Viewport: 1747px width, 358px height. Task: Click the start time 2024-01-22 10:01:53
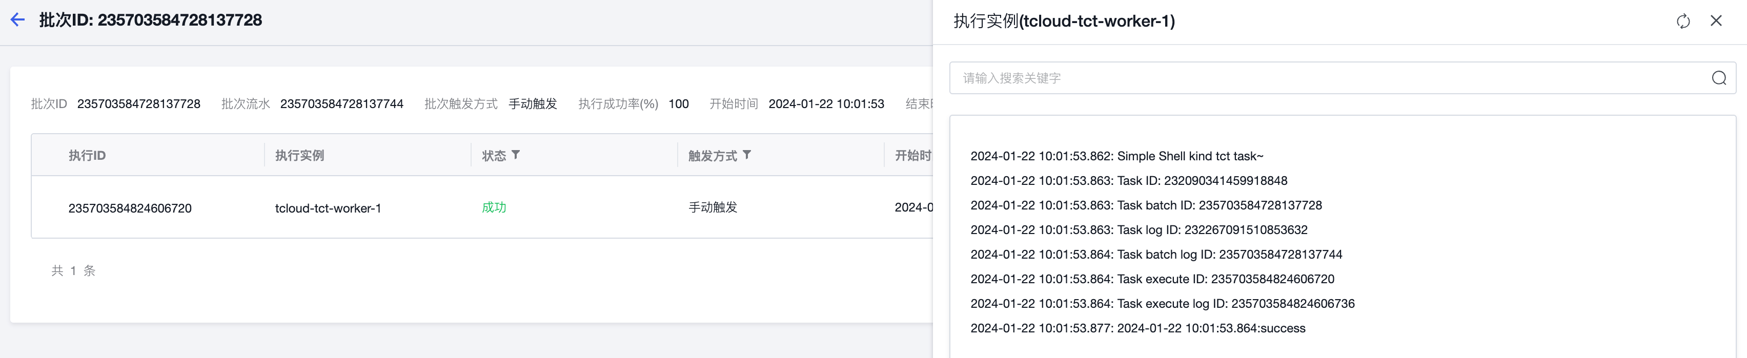[826, 104]
